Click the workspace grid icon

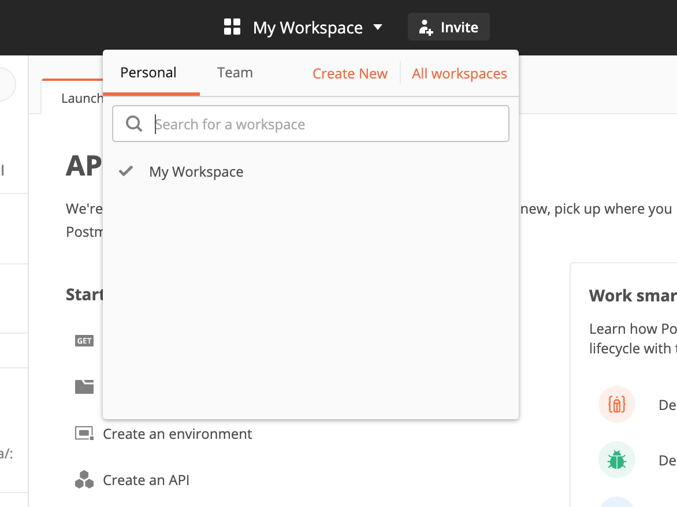click(232, 27)
